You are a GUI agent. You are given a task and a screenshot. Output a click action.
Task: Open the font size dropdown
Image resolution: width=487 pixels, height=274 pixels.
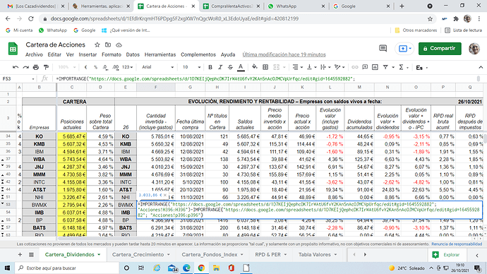tap(191, 67)
